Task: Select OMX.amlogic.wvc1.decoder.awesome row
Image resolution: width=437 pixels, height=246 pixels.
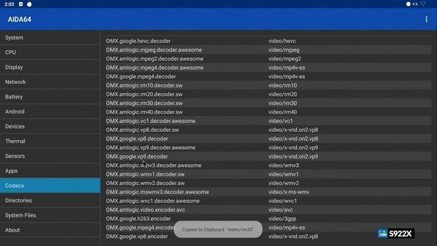Action: pyautogui.click(x=268, y=201)
